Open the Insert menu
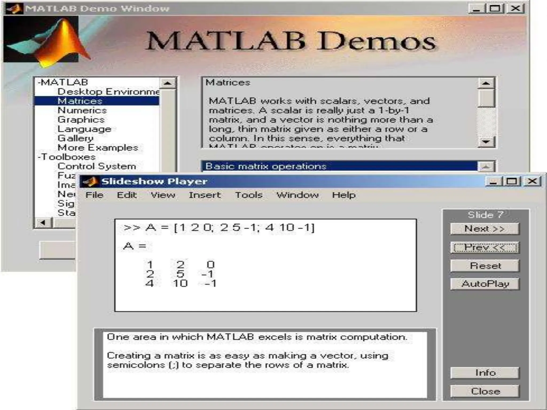Image resolution: width=547 pixels, height=410 pixels. point(205,195)
